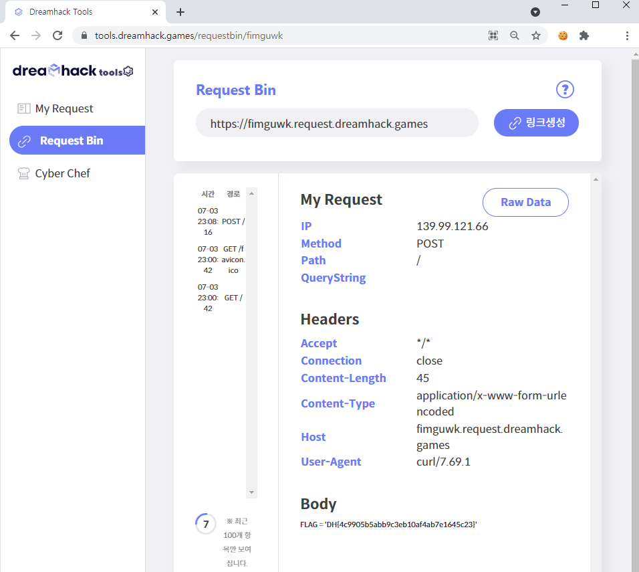Click request list scroll down arrow

251,492
